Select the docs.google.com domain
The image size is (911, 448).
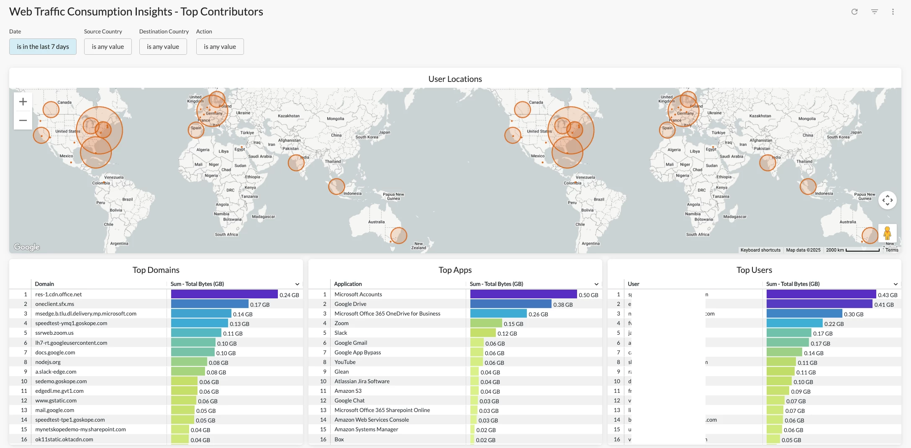coord(55,352)
